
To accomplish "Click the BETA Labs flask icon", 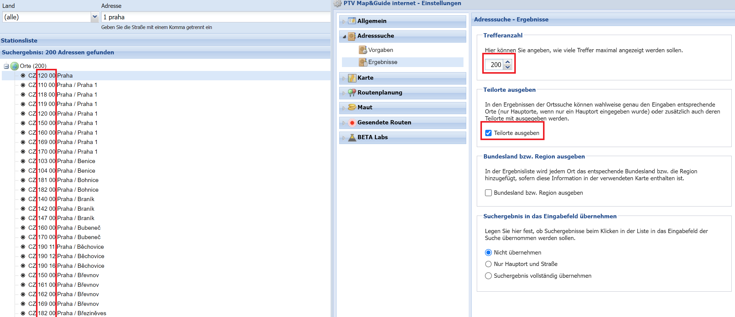I will [x=352, y=137].
